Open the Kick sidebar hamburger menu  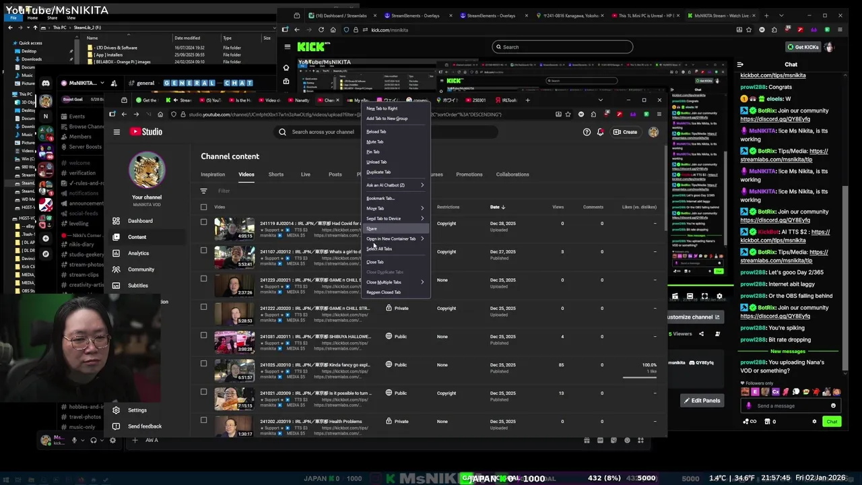(288, 46)
